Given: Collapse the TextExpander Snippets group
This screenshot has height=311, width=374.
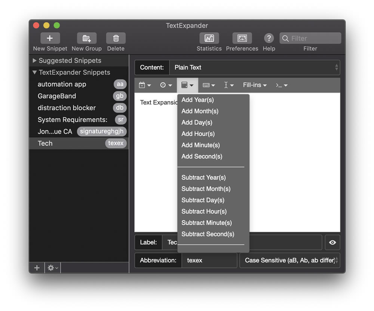Looking at the screenshot, I should (x=34, y=72).
